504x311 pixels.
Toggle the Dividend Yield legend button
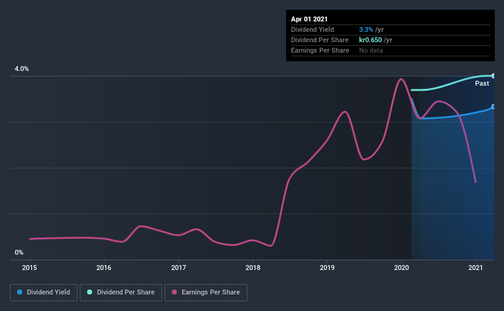click(x=44, y=293)
